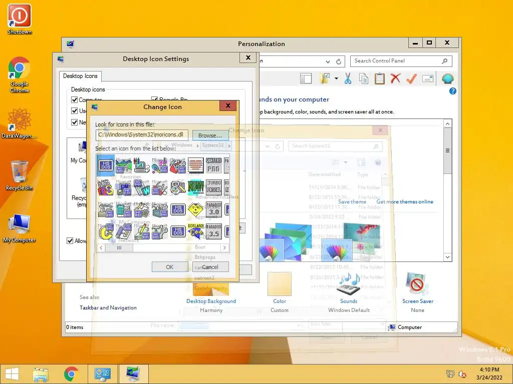Image resolution: width=513 pixels, height=384 pixels.
Task: Click the Color swatch in Personalization
Action: pyautogui.click(x=280, y=284)
